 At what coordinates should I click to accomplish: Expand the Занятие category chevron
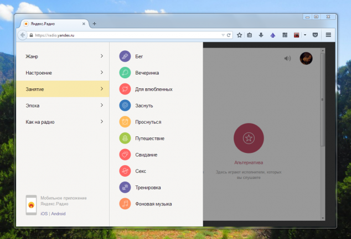click(x=102, y=89)
